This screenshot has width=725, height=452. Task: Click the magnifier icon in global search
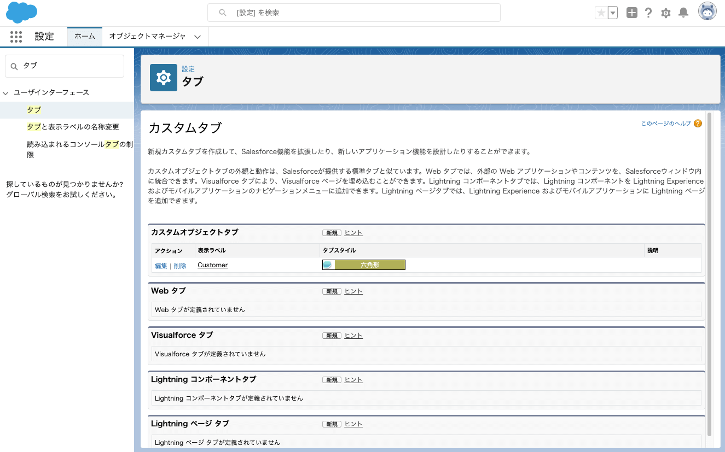[x=223, y=13]
